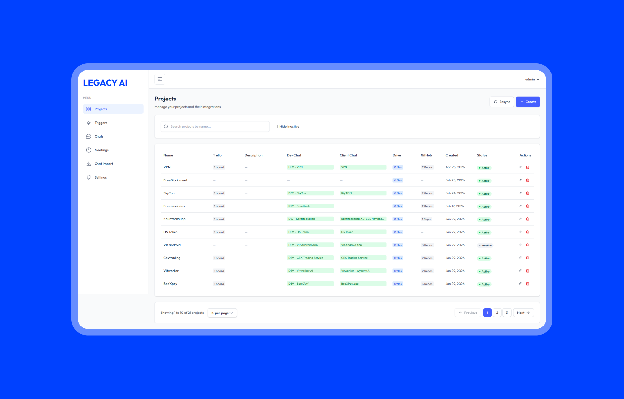The image size is (624, 399).
Task: Click the BeeXPay.app client chat tag
Action: (x=363, y=284)
